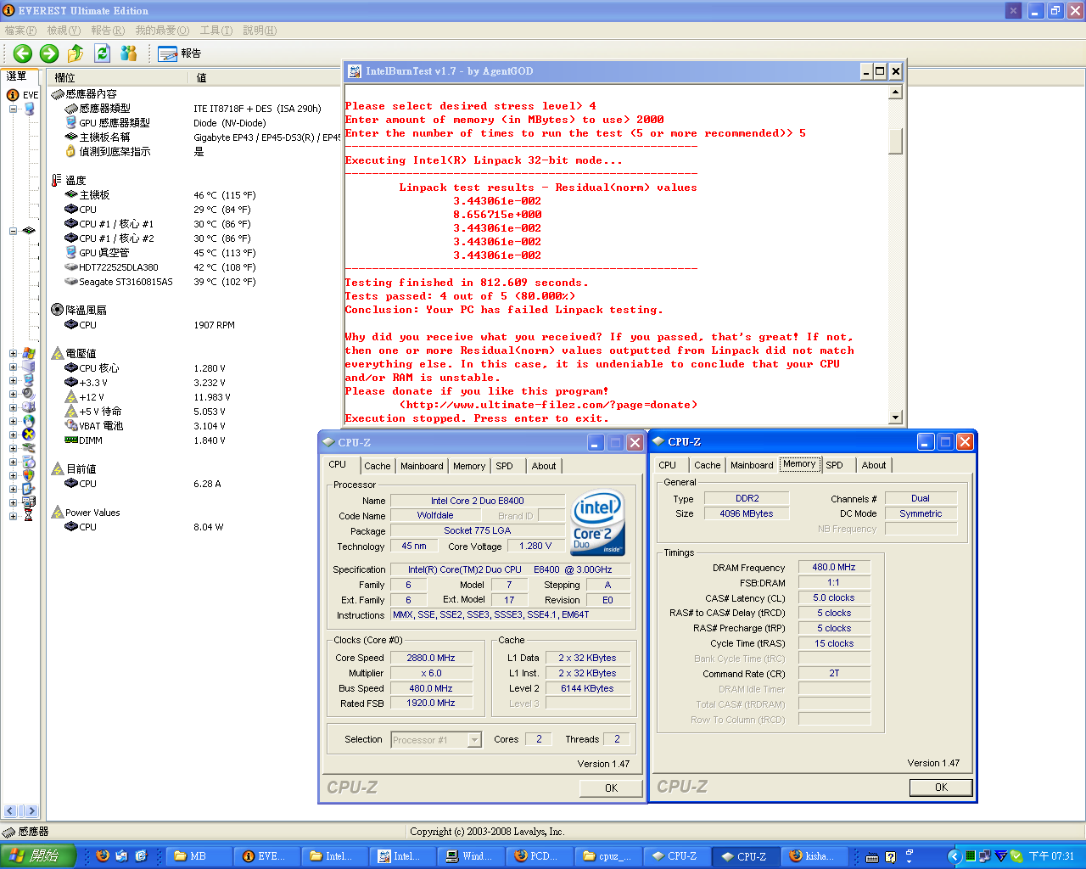Click the IntelBurnTest vertical scrollbar thumb
The image size is (1086, 869).
point(895,141)
